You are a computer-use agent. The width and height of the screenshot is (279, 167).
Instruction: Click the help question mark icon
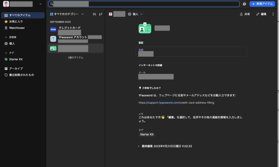[x=244, y=4]
